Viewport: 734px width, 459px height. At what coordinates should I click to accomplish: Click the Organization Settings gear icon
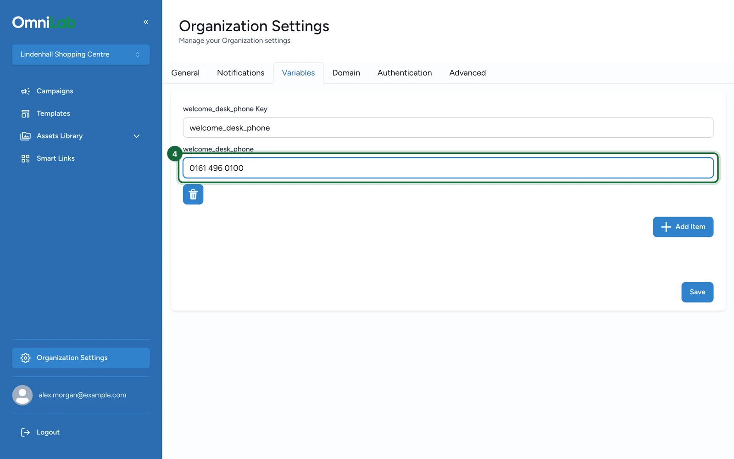pyautogui.click(x=25, y=358)
